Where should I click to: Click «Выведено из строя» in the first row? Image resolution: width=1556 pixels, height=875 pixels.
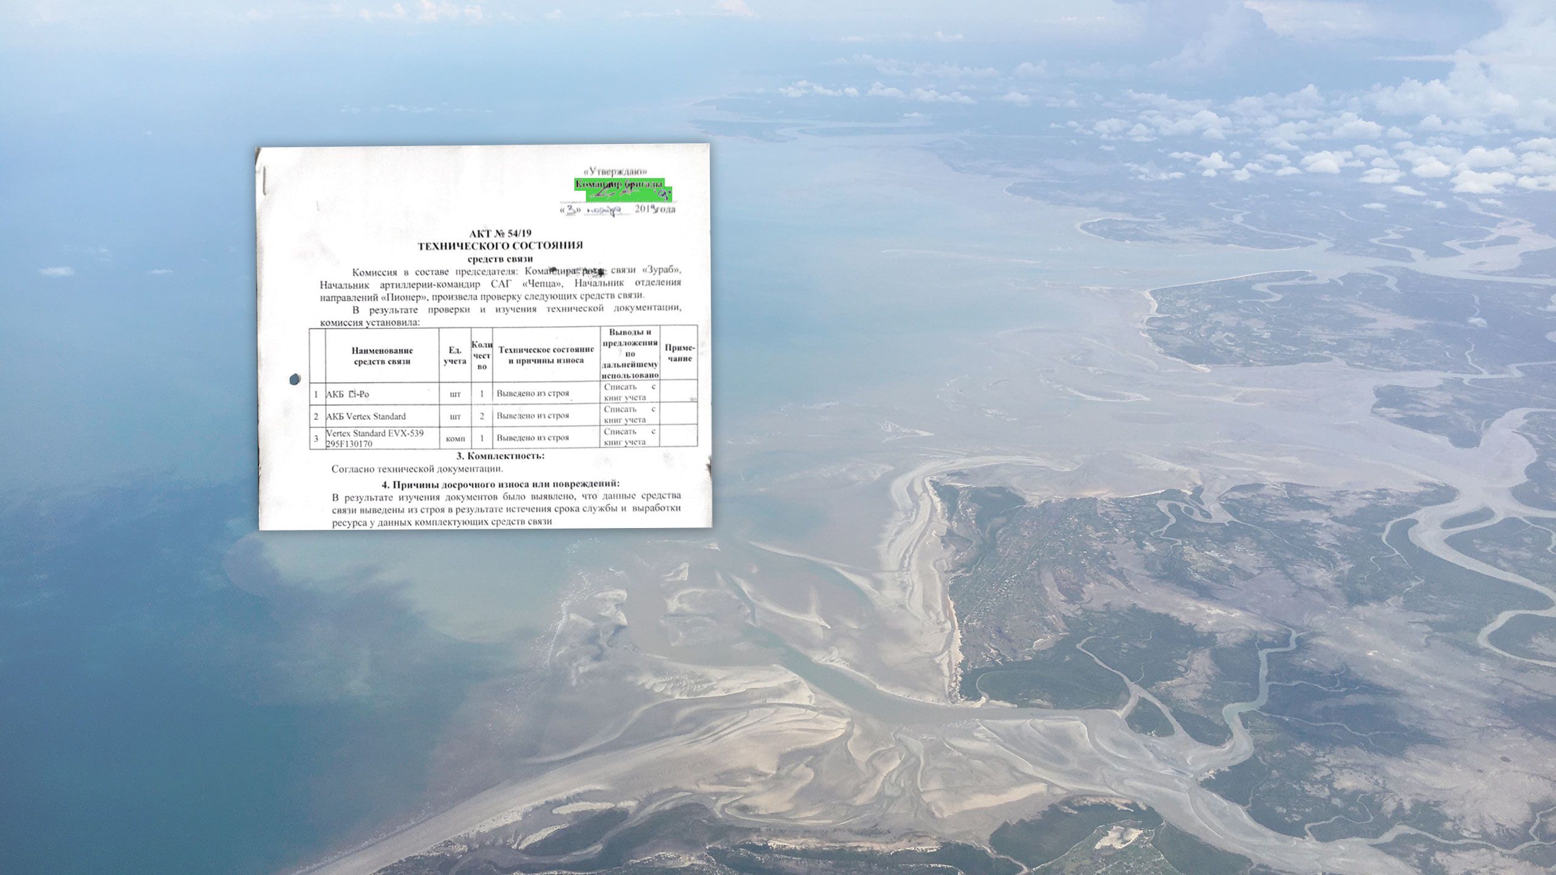coord(533,393)
